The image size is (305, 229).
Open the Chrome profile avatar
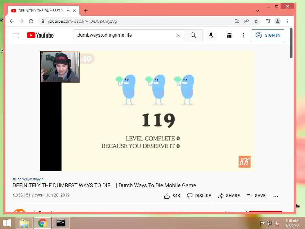pos(278,21)
